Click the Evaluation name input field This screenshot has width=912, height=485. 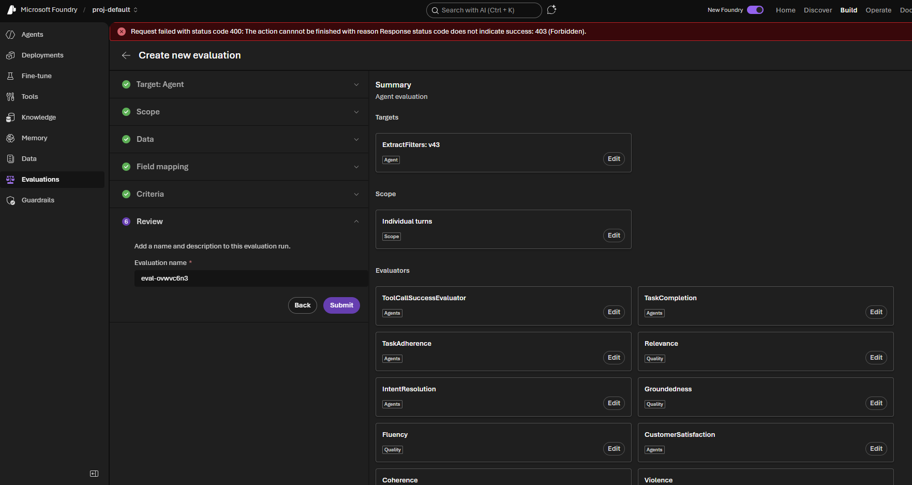[x=251, y=278]
